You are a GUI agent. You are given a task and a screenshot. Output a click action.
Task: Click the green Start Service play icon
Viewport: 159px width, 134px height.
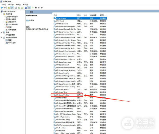tap(33, 8)
